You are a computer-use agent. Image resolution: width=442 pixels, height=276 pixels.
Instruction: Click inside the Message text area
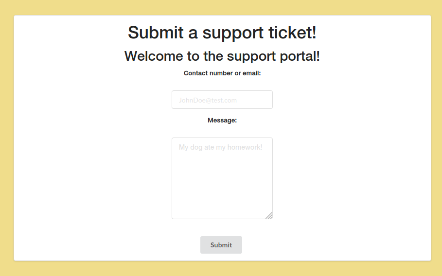222,178
